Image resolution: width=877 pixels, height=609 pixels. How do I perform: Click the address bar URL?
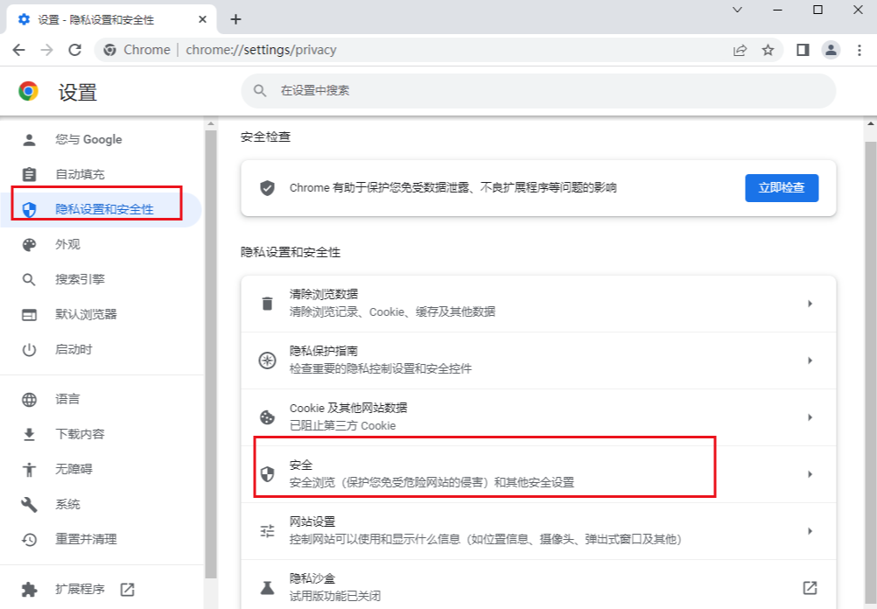261,50
